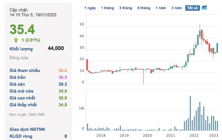Click the 2019 label on the time axis
This screenshot has width=222, height=140.
point(124,135)
